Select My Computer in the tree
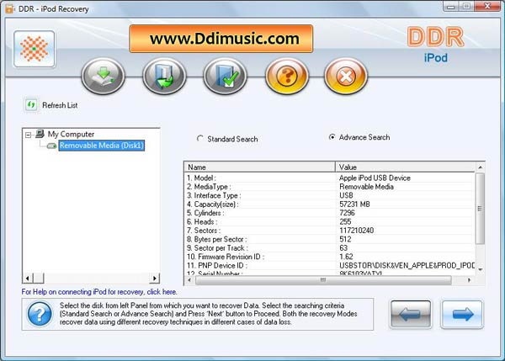Viewport: 505px width, 361px height. [71, 134]
